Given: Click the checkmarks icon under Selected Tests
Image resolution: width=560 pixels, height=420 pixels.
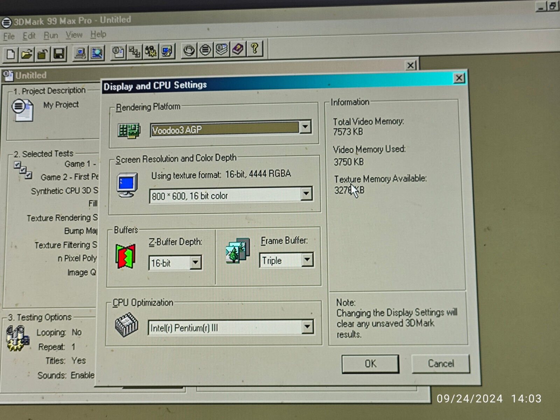Looking at the screenshot, I should click(23, 170).
